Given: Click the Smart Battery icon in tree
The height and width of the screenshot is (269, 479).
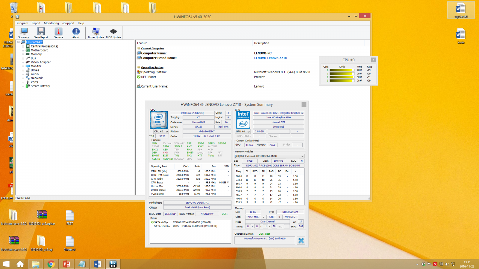Looking at the screenshot, I should click(28, 86).
